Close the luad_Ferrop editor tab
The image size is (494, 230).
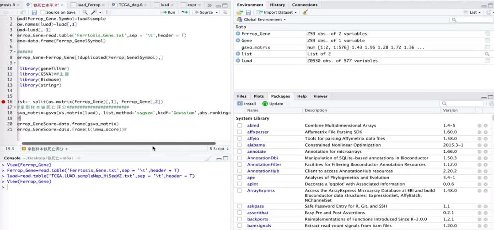point(103,5)
